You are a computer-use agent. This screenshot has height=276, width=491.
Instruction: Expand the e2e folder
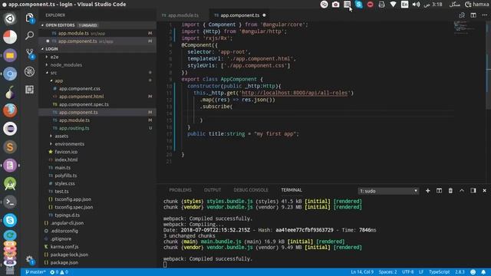tap(54, 57)
